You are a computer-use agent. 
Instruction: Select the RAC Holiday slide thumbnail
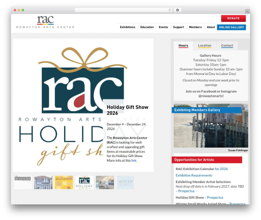pos(85,183)
